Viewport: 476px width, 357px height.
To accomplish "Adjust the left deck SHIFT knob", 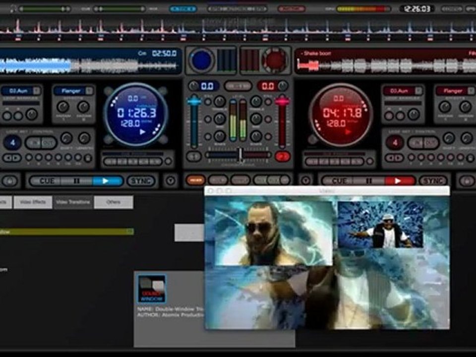I will point(66,138).
